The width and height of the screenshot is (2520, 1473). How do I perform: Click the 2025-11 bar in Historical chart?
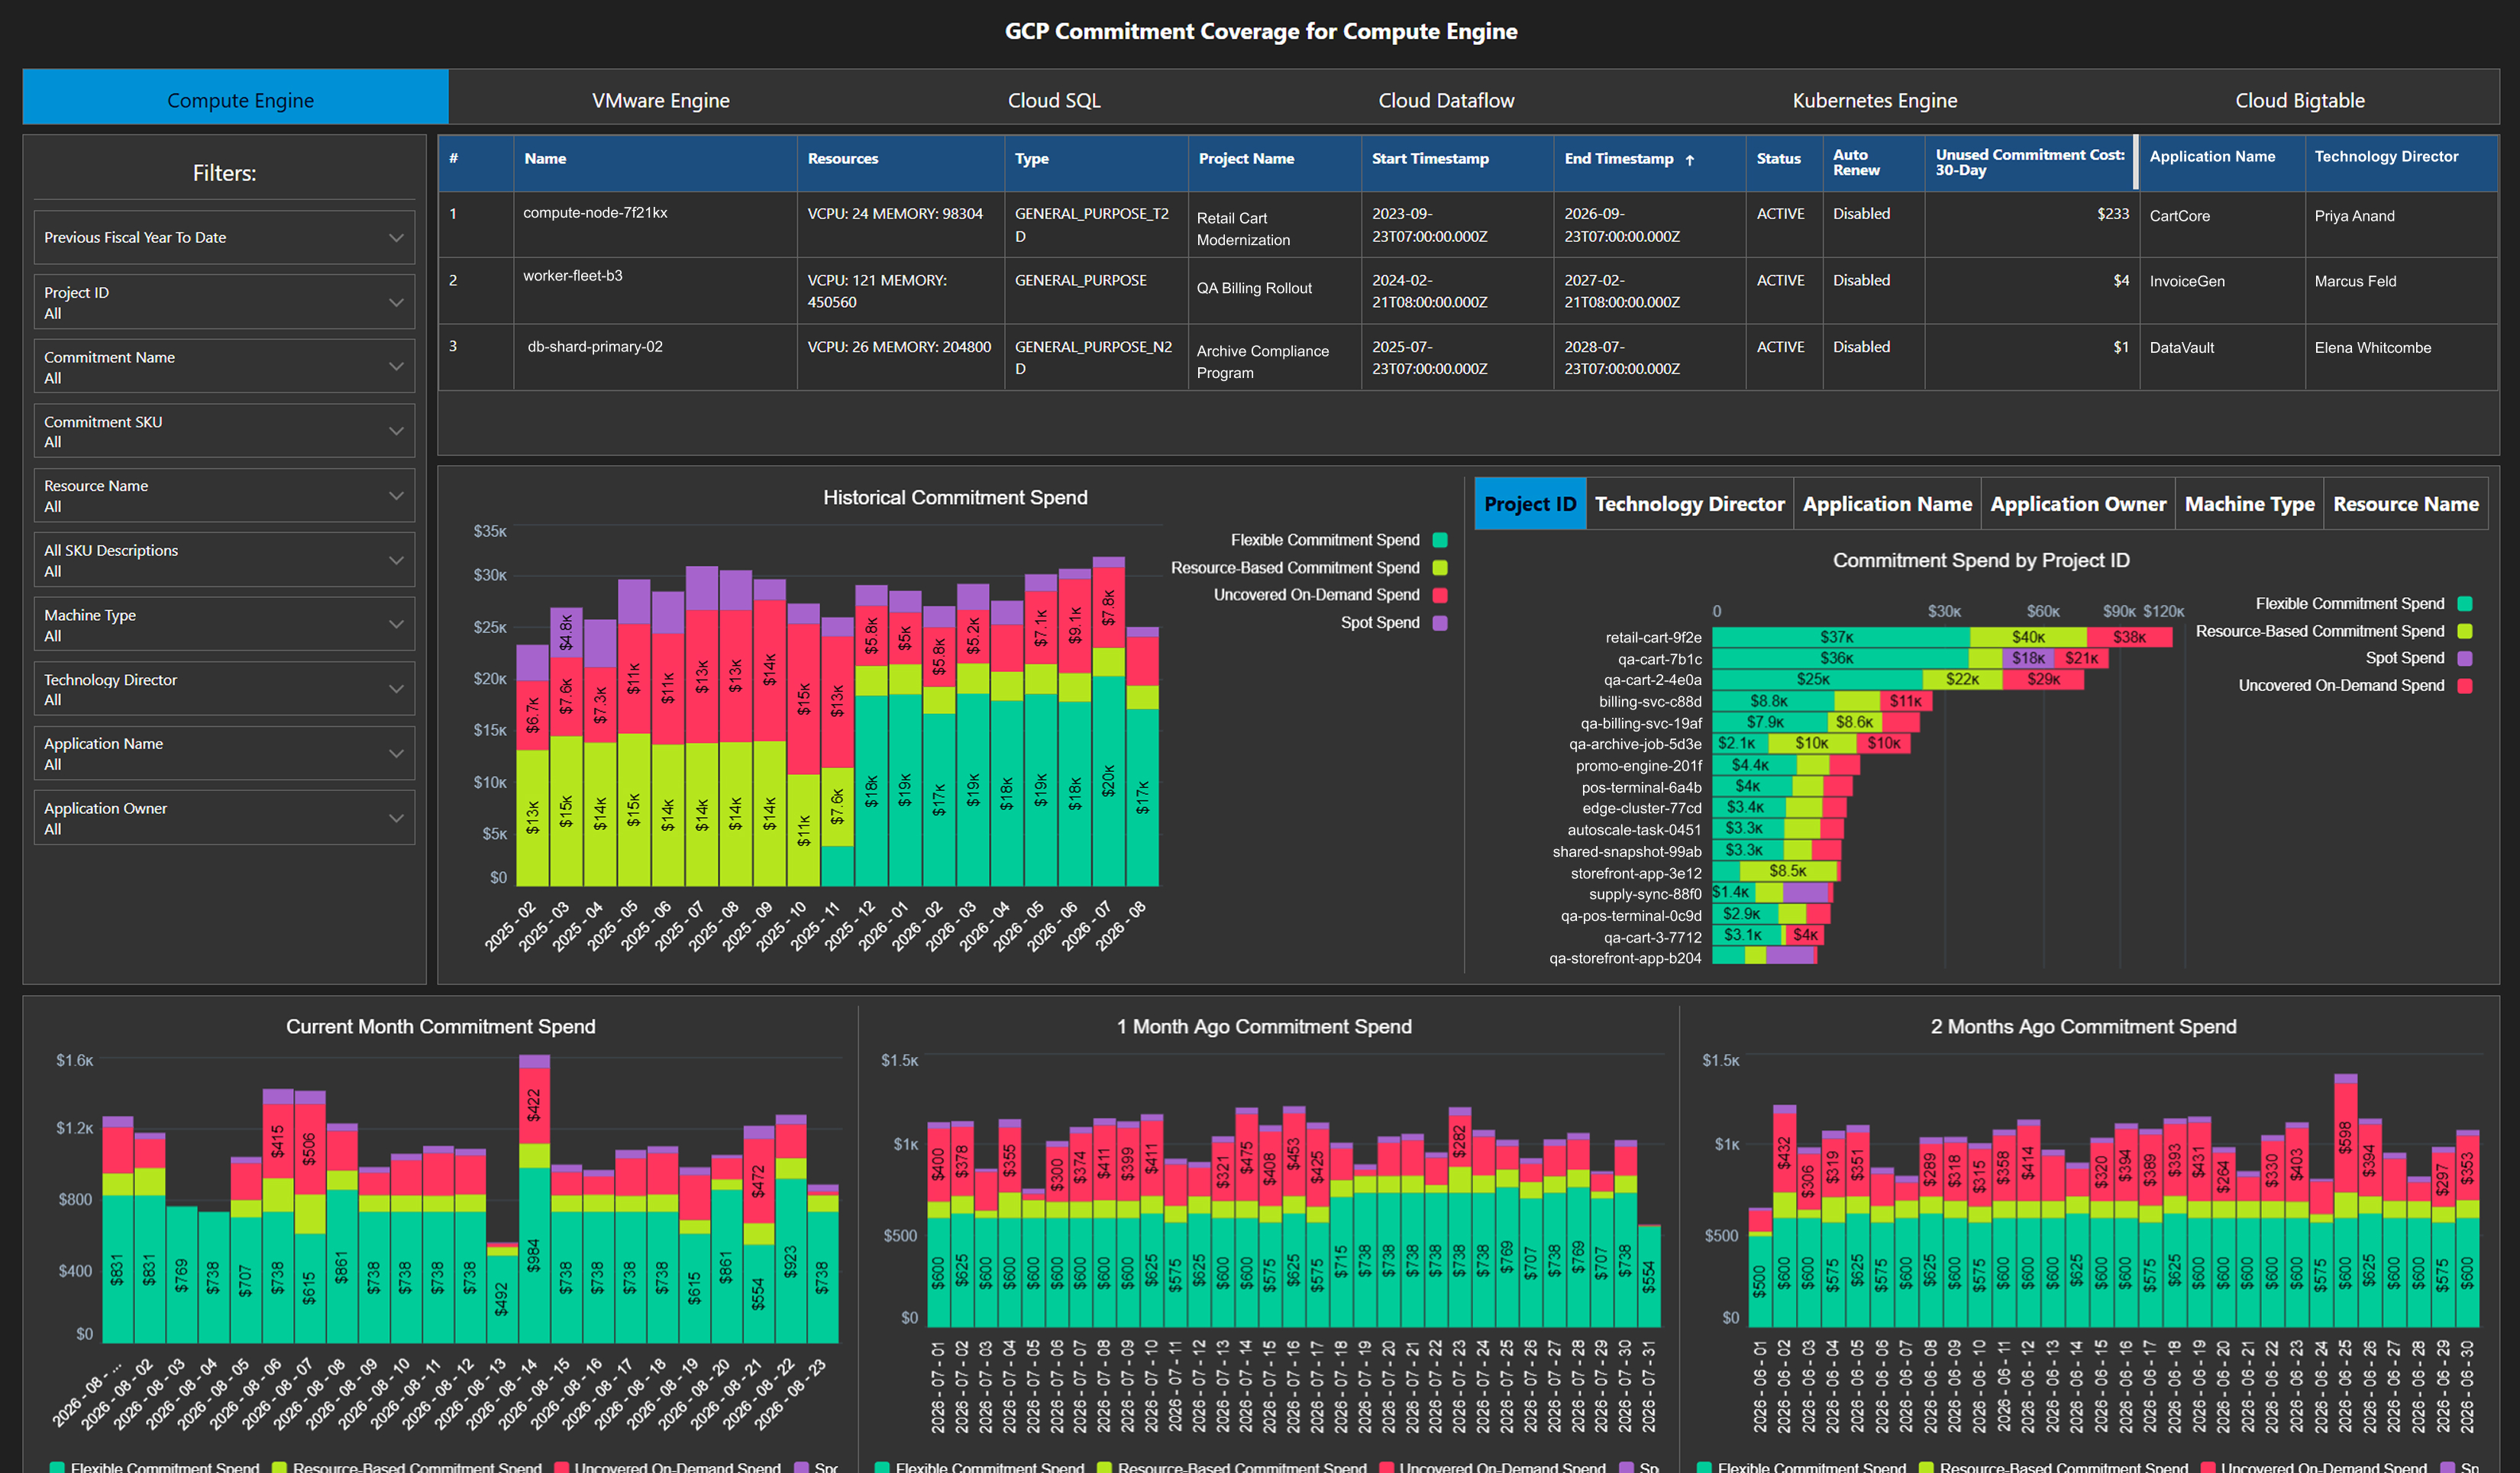837,751
